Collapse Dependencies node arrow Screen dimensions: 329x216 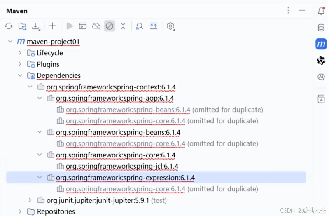coord(20,75)
